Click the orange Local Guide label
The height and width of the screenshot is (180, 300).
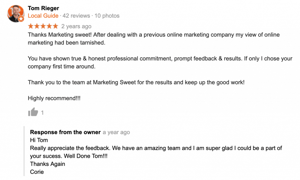coord(43,16)
